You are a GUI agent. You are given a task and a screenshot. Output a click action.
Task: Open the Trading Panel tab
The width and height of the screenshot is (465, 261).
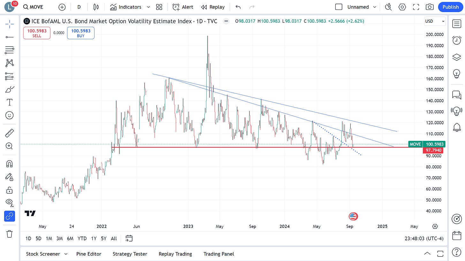point(219,254)
